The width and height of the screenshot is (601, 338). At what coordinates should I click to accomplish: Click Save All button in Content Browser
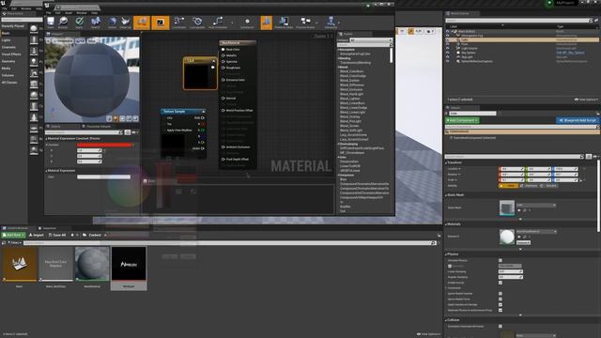pyautogui.click(x=57, y=235)
